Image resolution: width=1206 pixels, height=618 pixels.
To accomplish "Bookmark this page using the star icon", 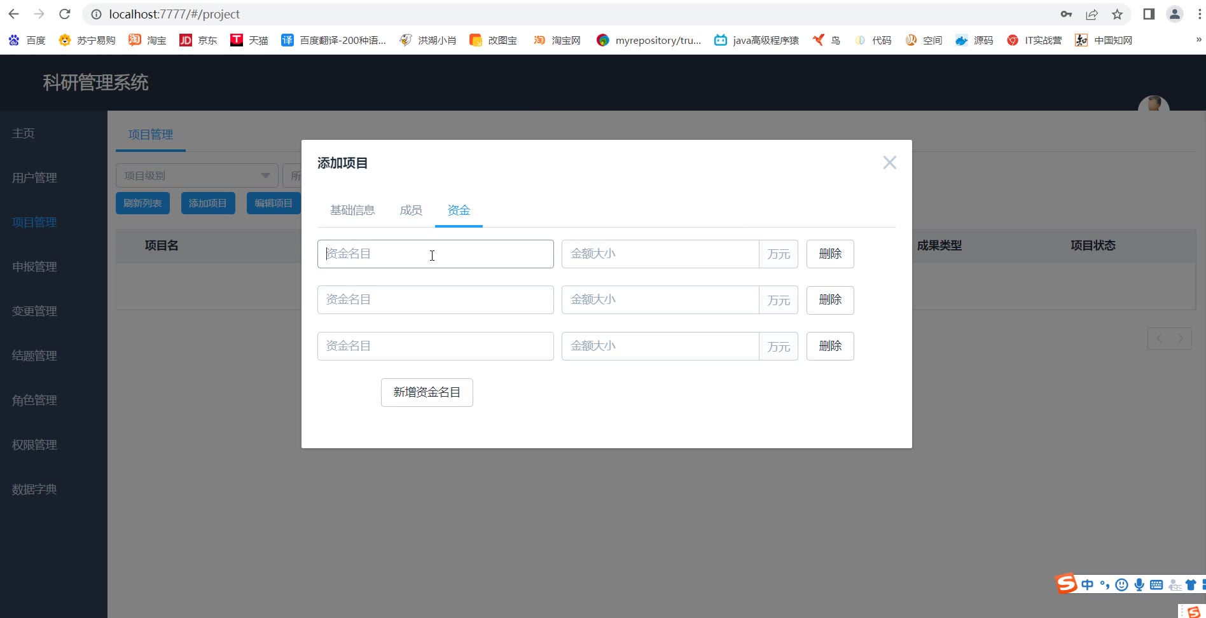I will click(1117, 14).
